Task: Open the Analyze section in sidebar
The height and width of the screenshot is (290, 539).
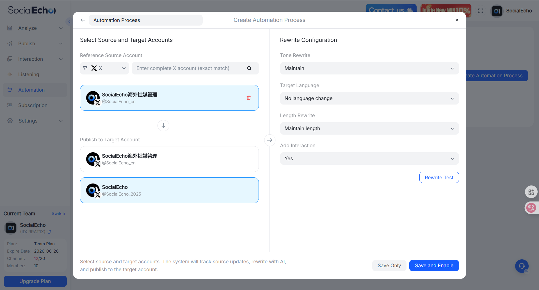Action: (10, 28)
